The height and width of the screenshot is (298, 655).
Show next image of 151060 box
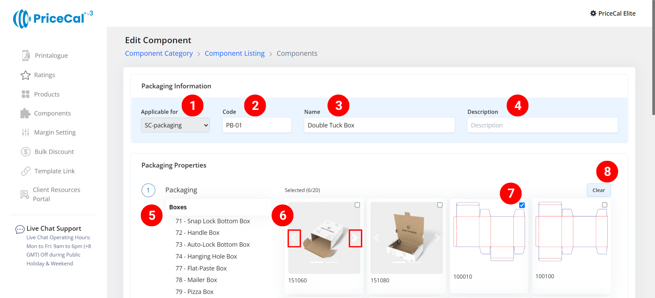point(355,238)
